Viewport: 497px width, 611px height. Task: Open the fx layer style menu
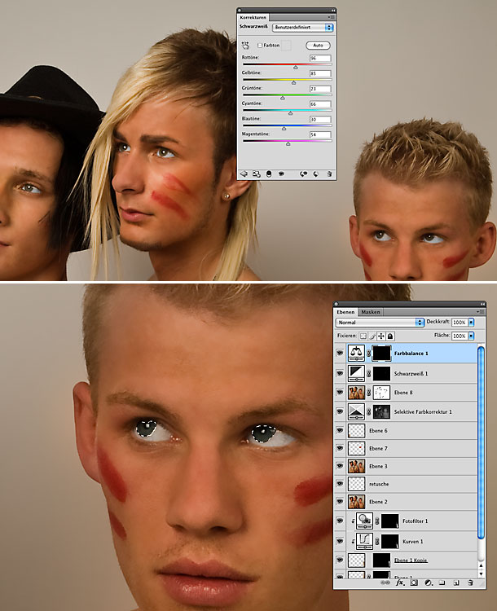(x=400, y=582)
